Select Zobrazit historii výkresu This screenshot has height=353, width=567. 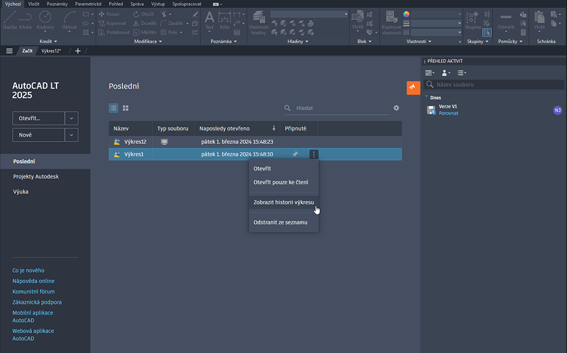click(x=284, y=202)
